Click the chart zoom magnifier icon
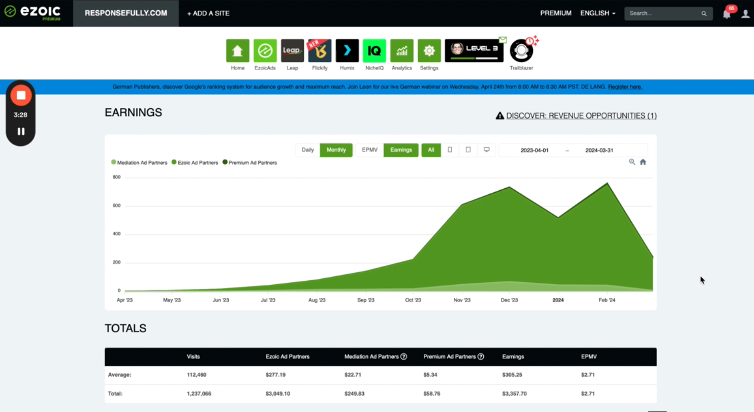The image size is (754, 412). coord(632,162)
